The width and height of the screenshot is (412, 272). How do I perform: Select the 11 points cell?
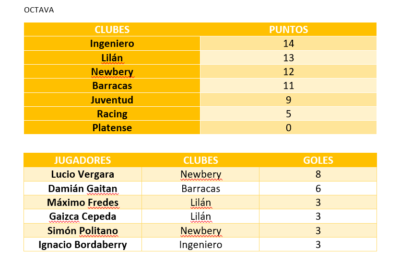coord(288,86)
